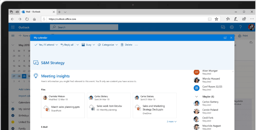Image resolution: width=256 pixels, height=130 pixels.
Task: Open more actions ellipsis in meeting toolbar
Action: point(136,45)
